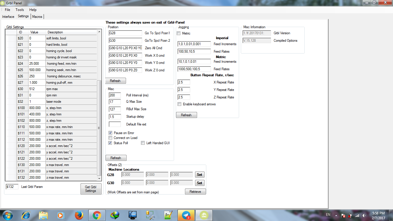Click Refresh in the Jogging group
The height and width of the screenshot is (221, 393).
click(186, 115)
